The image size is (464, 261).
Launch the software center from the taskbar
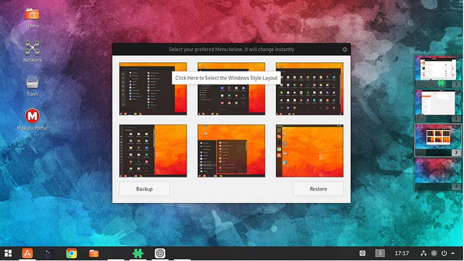(x=27, y=253)
